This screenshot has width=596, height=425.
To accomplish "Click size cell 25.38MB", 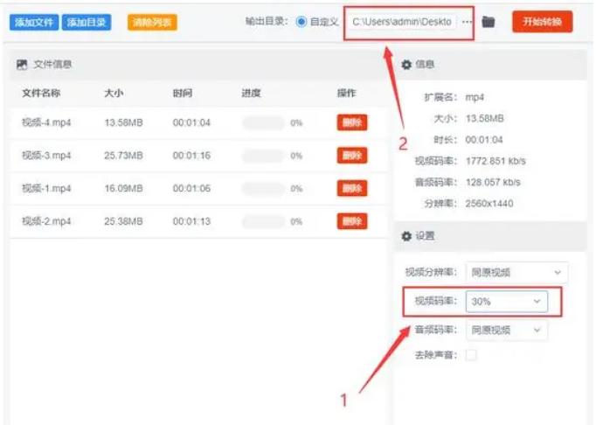I will point(123,221).
